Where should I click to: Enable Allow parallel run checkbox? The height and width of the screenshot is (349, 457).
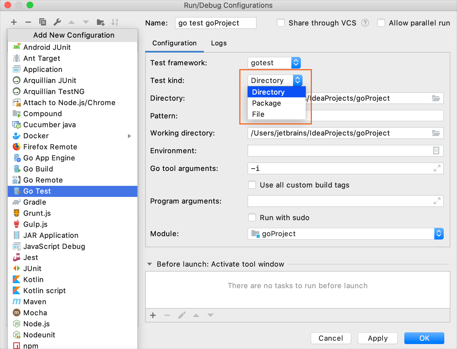point(381,23)
